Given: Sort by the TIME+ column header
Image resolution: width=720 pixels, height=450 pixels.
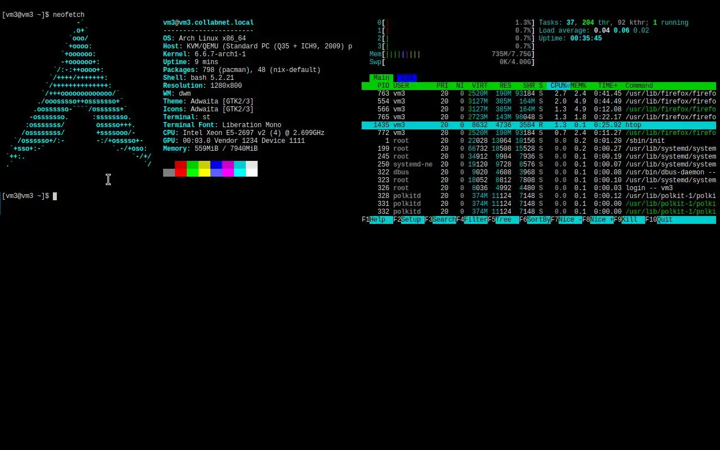Looking at the screenshot, I should [607, 85].
